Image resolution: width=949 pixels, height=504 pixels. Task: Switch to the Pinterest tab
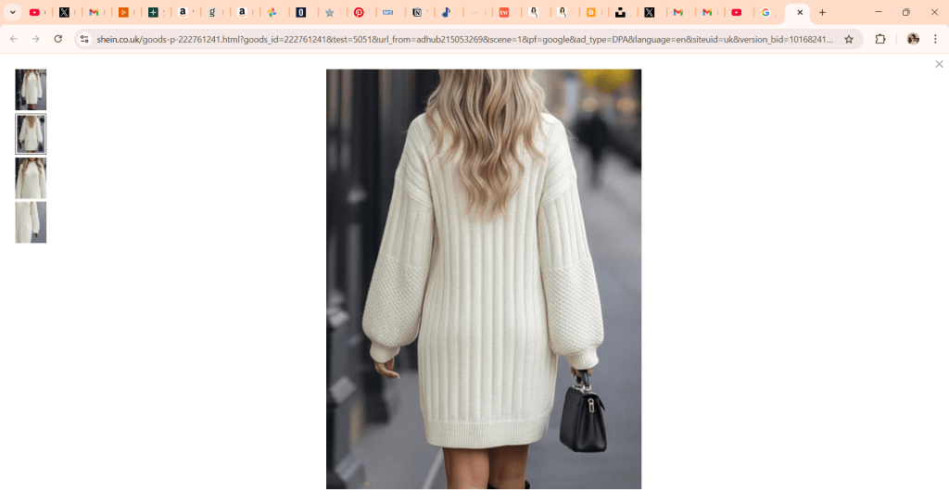point(360,13)
